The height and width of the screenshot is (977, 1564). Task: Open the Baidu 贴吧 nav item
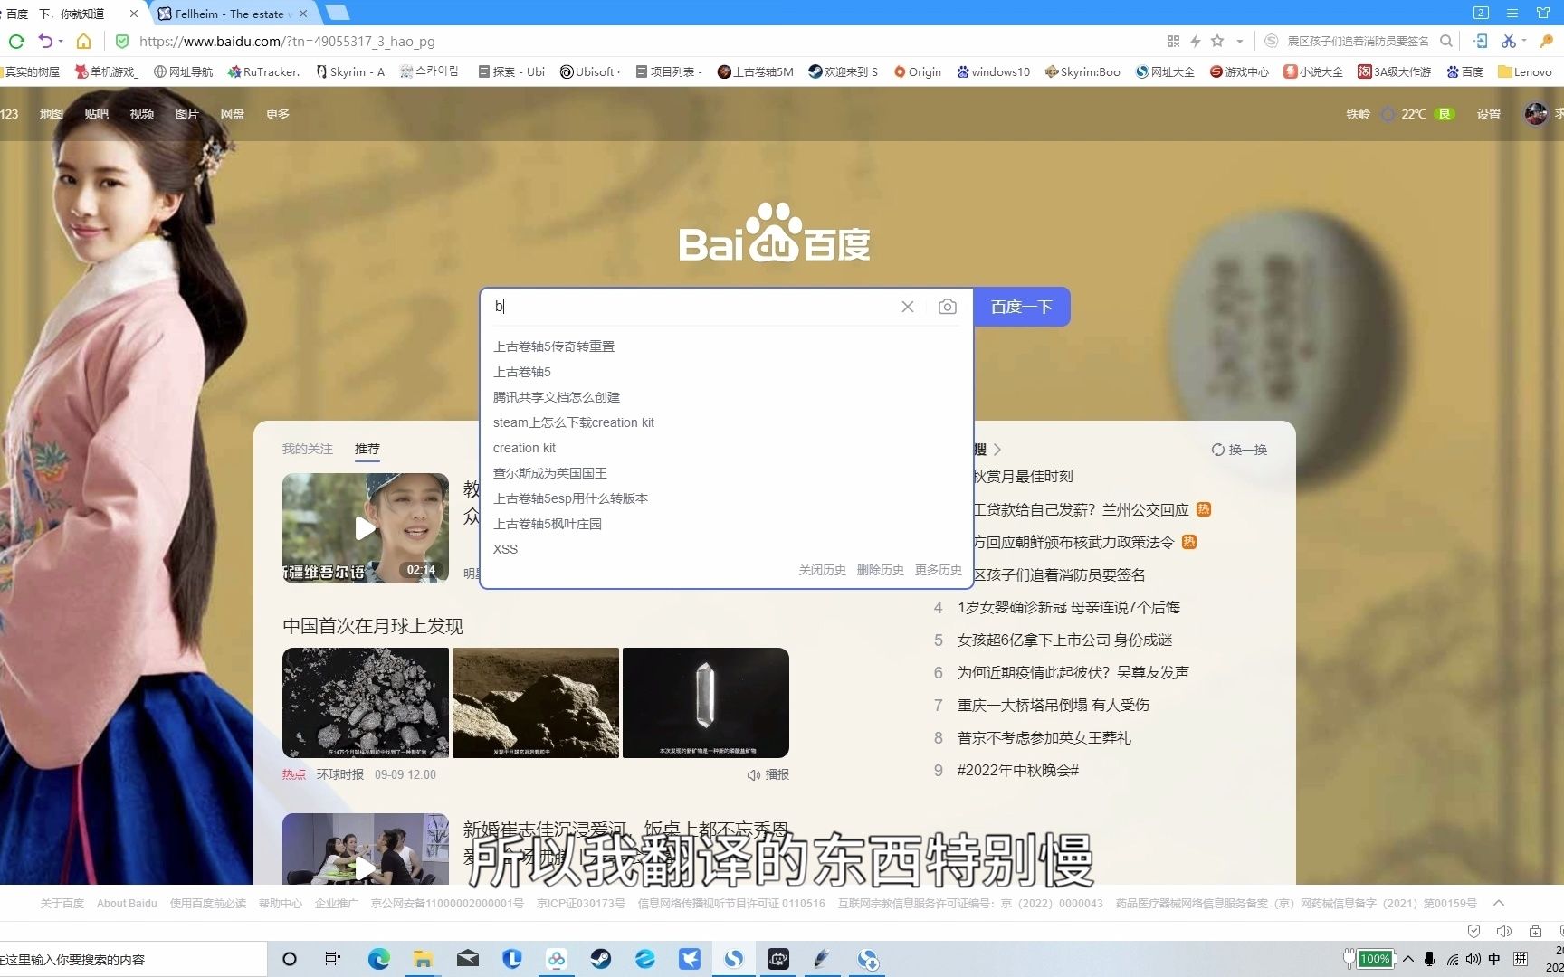click(x=96, y=113)
